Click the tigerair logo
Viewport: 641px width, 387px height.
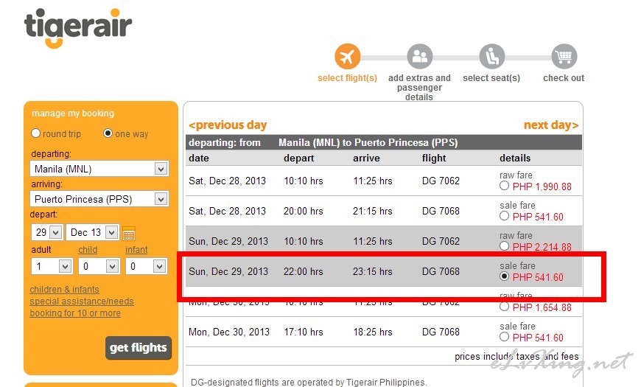78,28
